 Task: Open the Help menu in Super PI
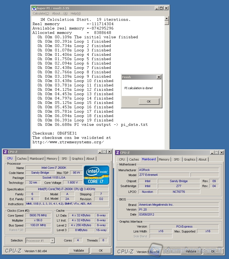coord(75,13)
